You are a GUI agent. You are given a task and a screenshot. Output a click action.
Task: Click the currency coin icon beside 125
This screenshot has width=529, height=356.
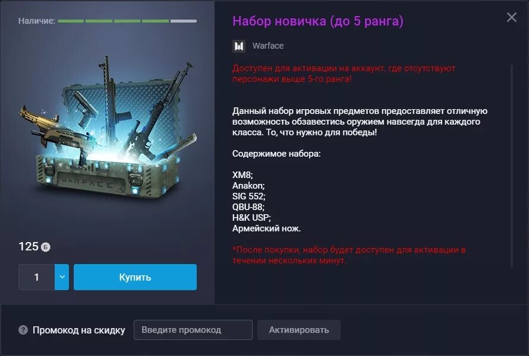[x=46, y=247]
